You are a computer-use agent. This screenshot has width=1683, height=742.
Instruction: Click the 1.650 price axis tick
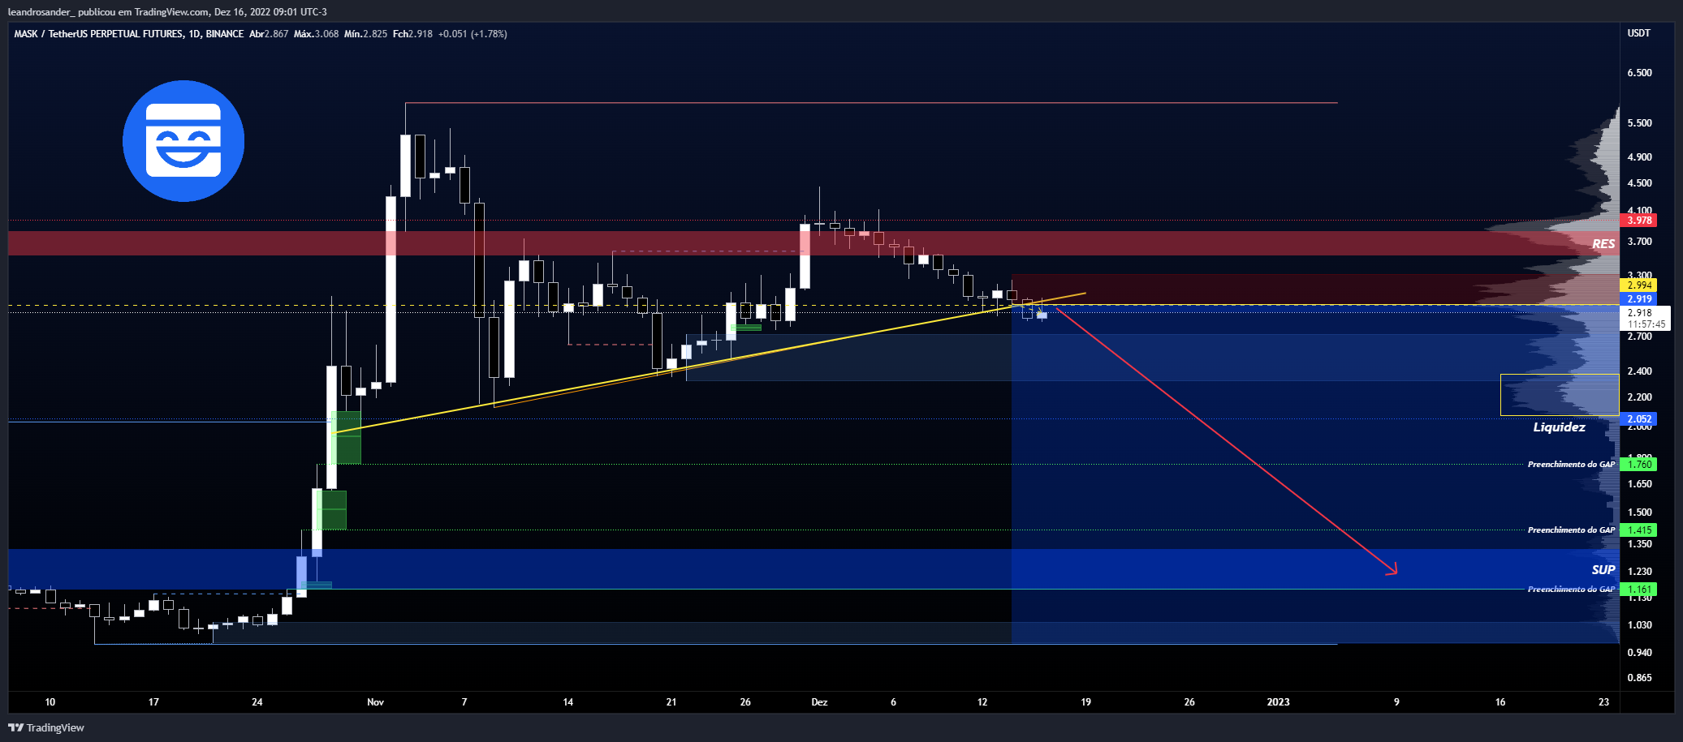1639,484
